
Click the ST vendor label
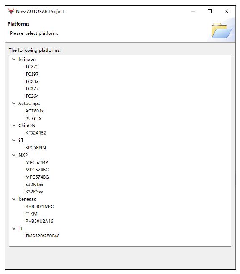coord(21,140)
